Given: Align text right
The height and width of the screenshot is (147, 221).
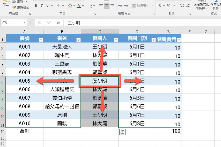Looking at the screenshot, I should tap(112, 6).
